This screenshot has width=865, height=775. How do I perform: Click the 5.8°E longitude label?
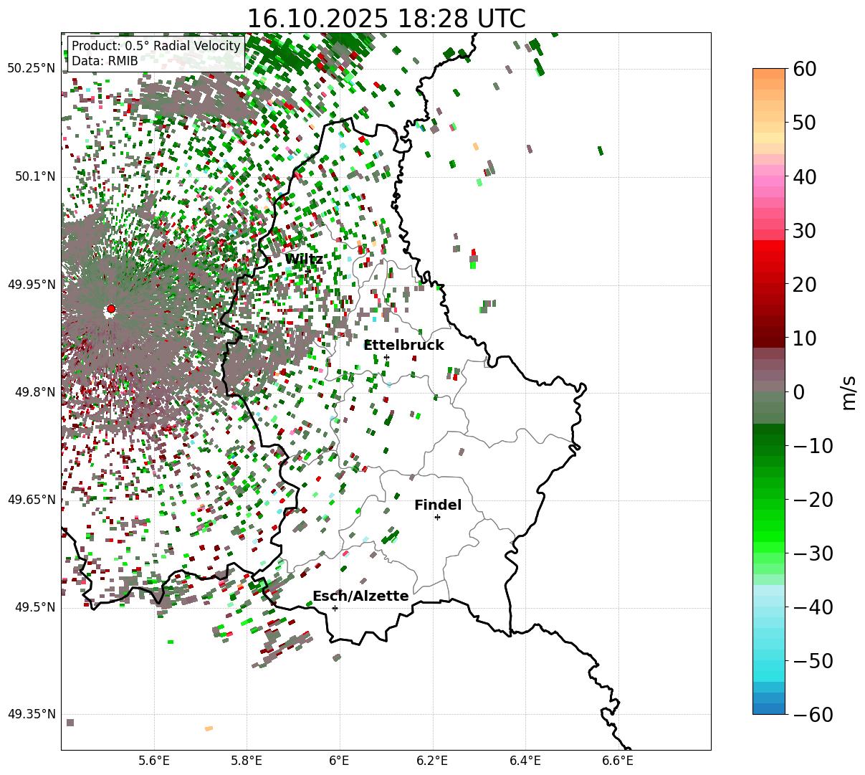point(247,761)
